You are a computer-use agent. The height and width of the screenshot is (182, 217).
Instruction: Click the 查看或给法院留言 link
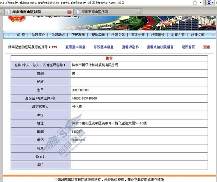[160, 47]
